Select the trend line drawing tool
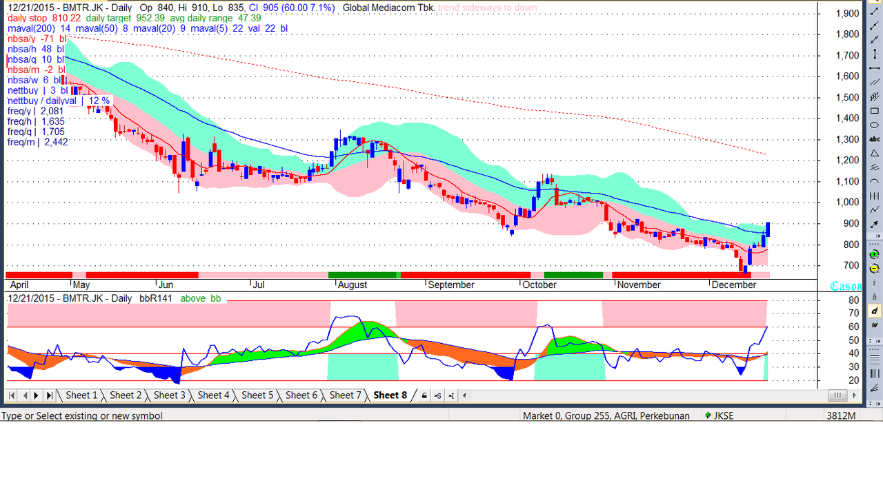Image resolution: width=883 pixels, height=496 pixels. pos(874,11)
